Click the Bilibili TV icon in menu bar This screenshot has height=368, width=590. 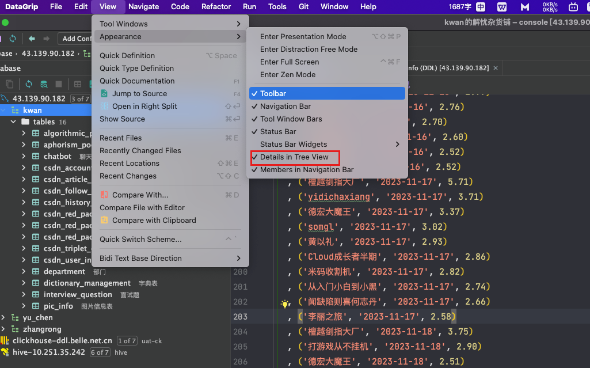(x=573, y=7)
